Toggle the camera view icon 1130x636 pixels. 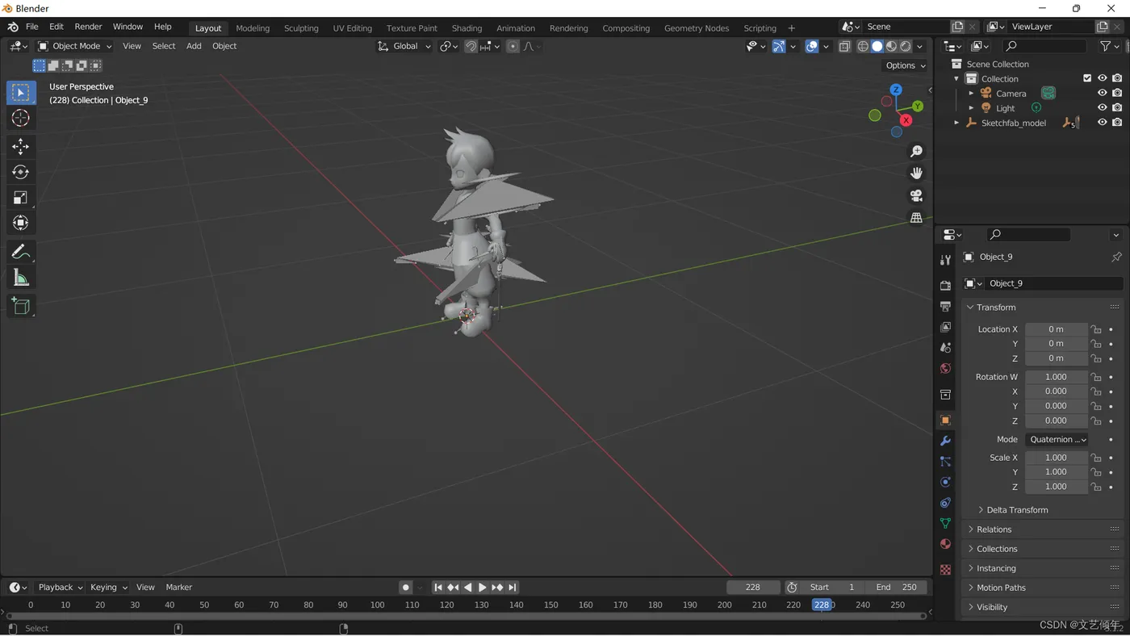(x=916, y=196)
